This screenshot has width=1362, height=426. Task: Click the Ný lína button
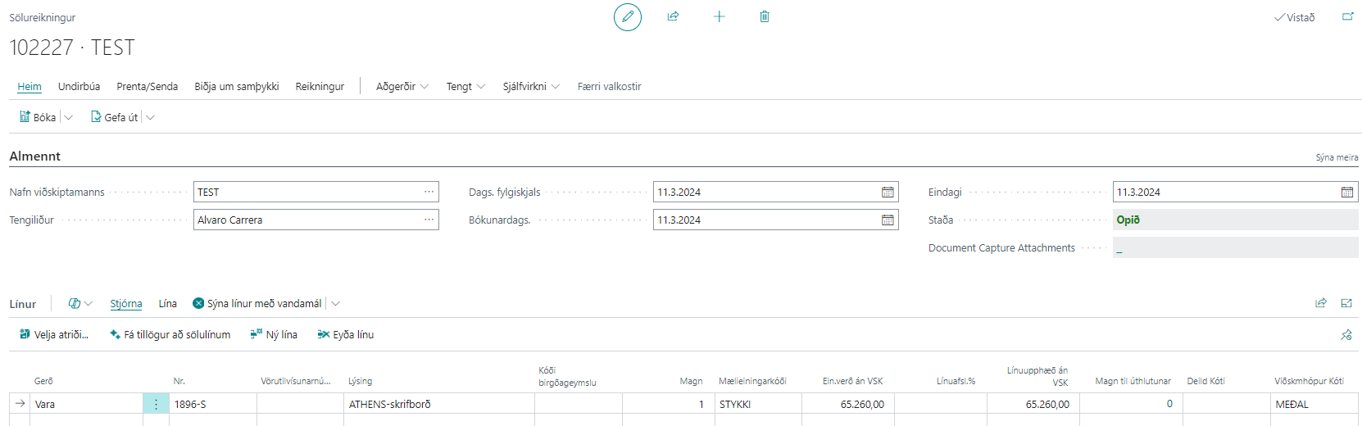pos(274,335)
